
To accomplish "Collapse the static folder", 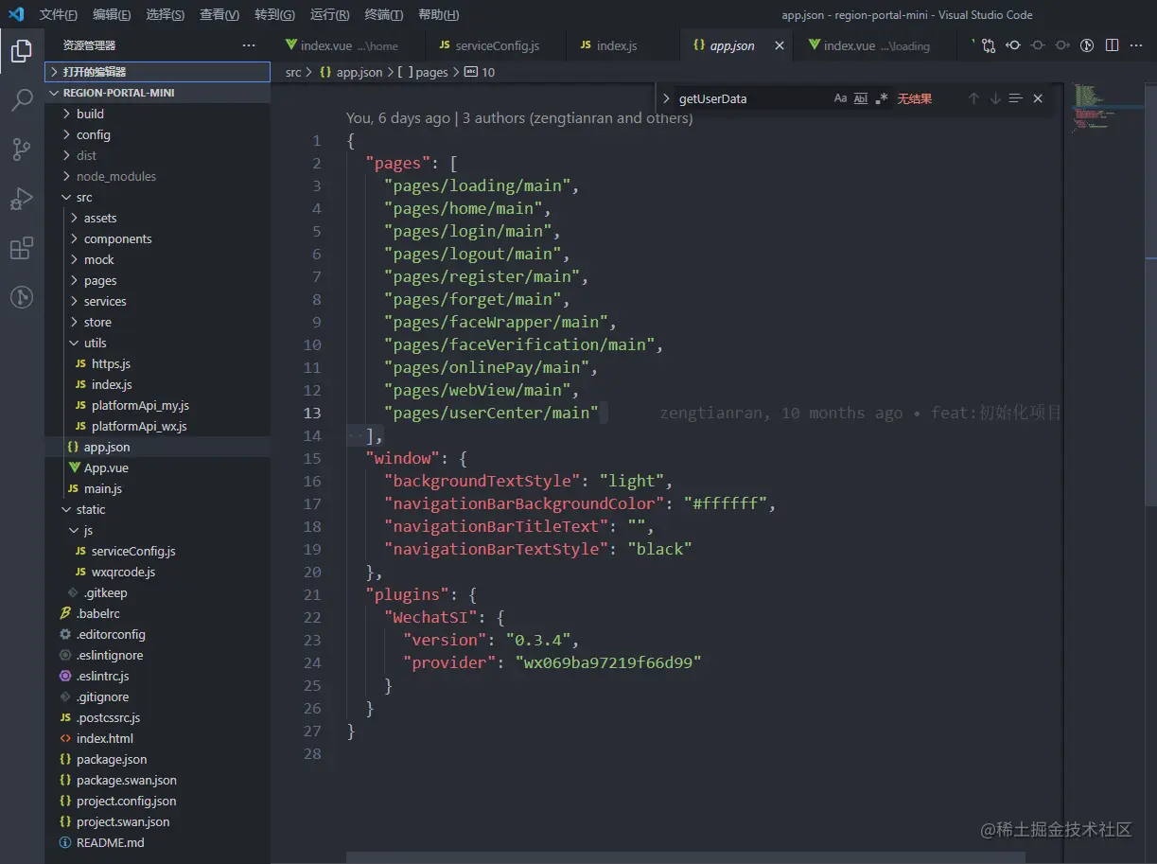I will [157, 509].
